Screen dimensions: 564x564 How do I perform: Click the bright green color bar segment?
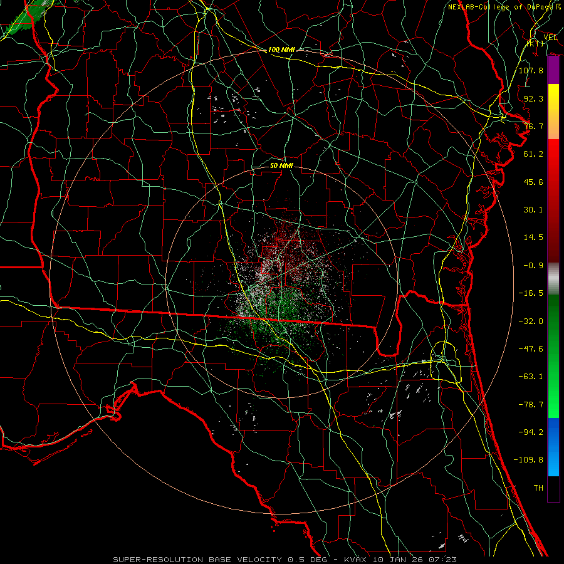(553, 356)
